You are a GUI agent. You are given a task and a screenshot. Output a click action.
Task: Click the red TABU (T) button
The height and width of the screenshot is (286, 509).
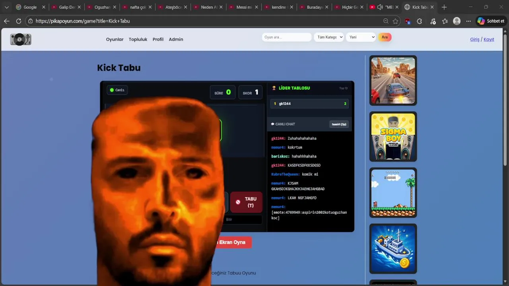coord(246,202)
